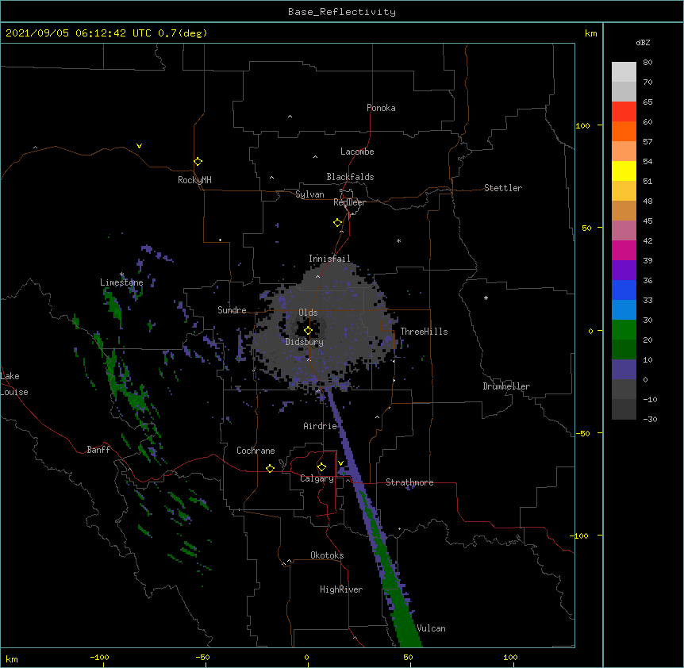
Task: Click the 100 km tick on right axis
Action: coord(583,125)
